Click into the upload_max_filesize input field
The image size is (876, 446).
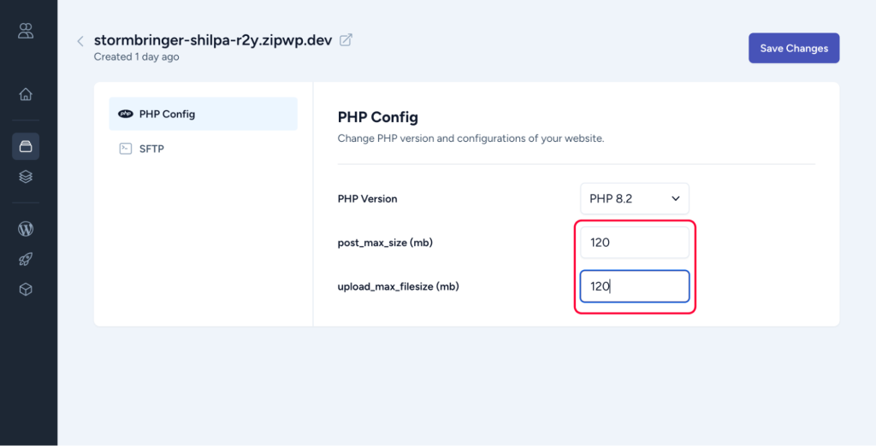(634, 287)
